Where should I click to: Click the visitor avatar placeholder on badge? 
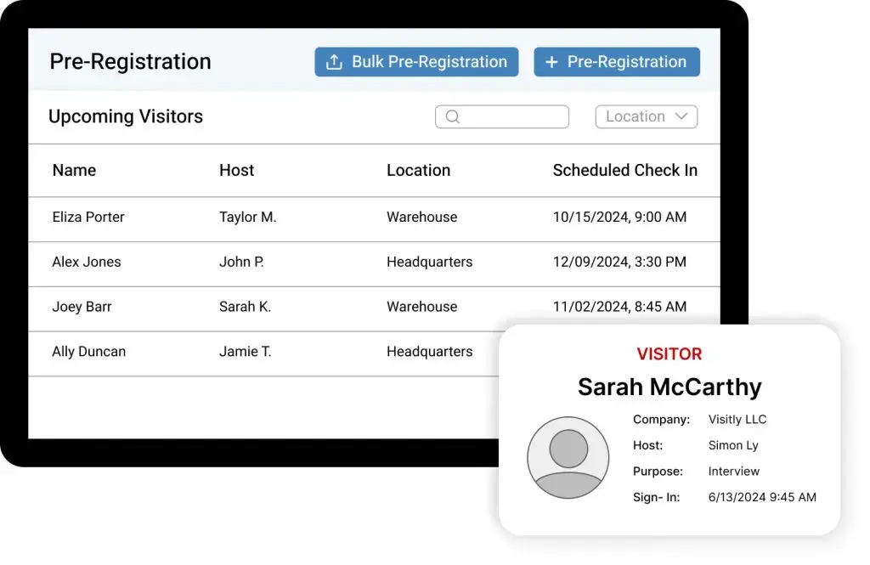point(568,458)
